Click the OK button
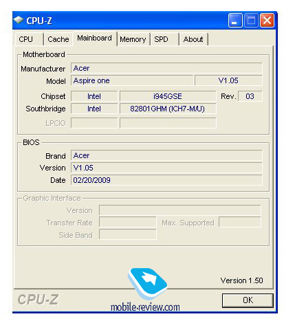Viewport: 284px width, 321px height. (248, 300)
